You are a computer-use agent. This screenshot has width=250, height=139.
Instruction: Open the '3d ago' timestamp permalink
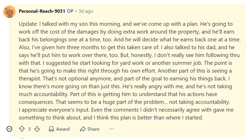[x=86, y=11]
